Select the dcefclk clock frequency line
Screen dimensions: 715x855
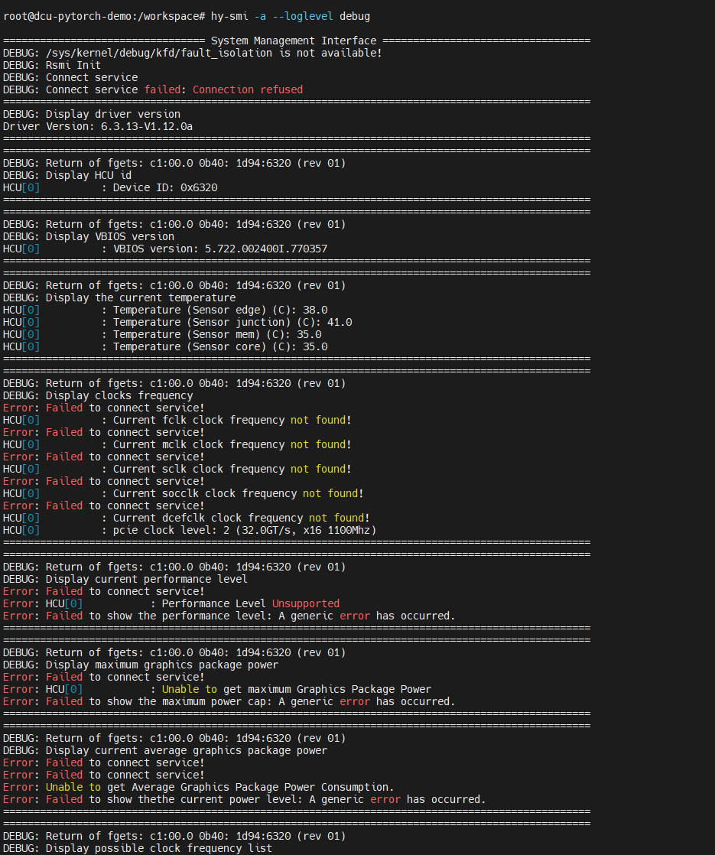point(187,519)
